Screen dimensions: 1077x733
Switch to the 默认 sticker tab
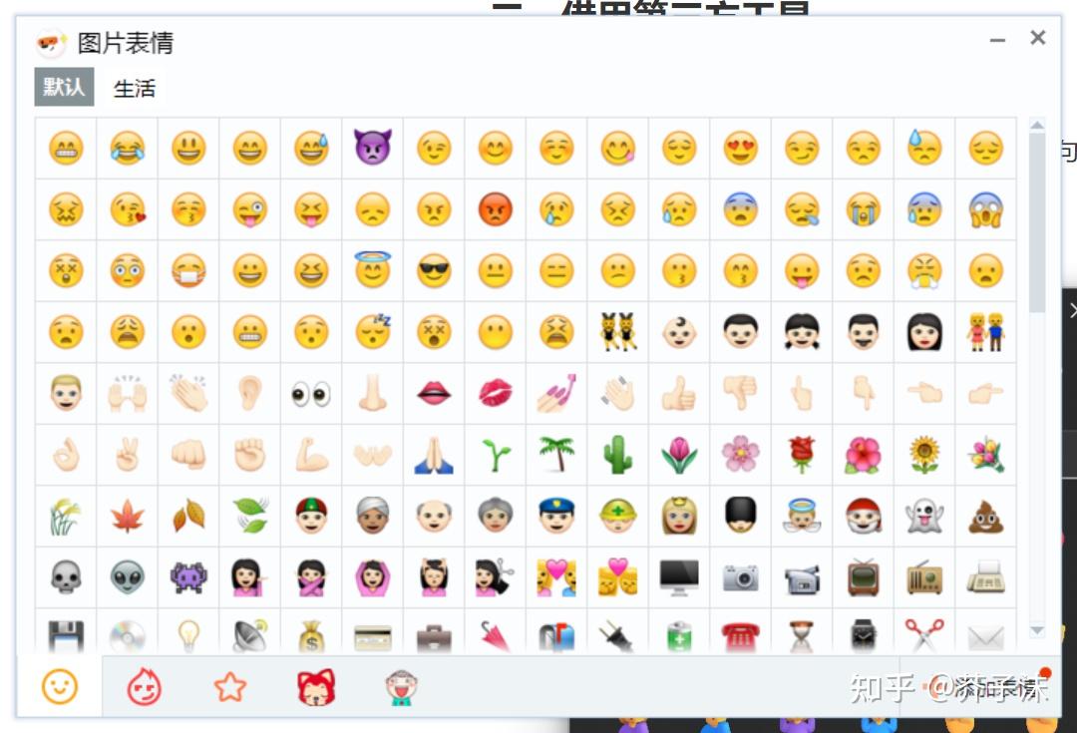pos(63,89)
